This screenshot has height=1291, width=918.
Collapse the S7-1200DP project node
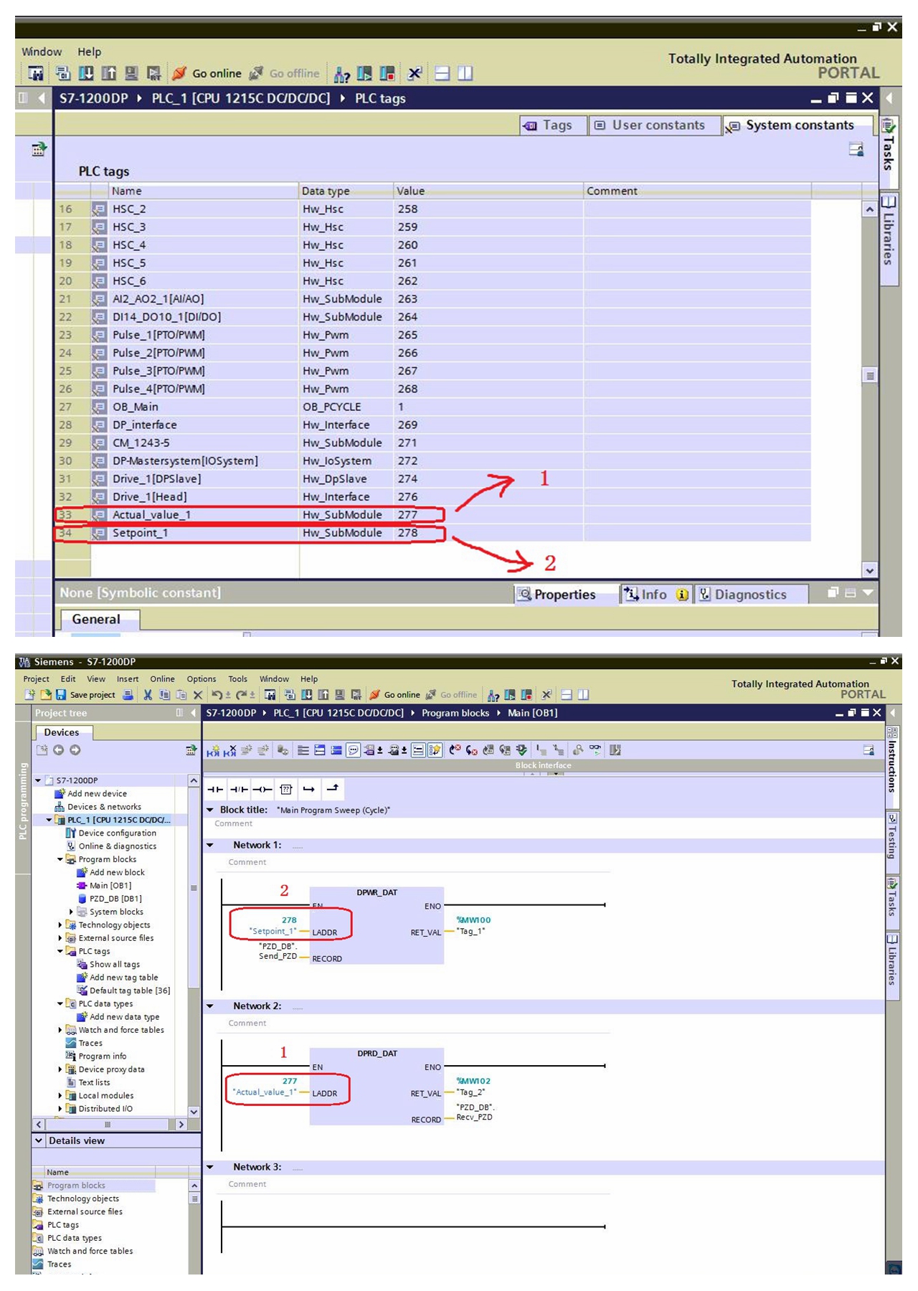tap(38, 780)
